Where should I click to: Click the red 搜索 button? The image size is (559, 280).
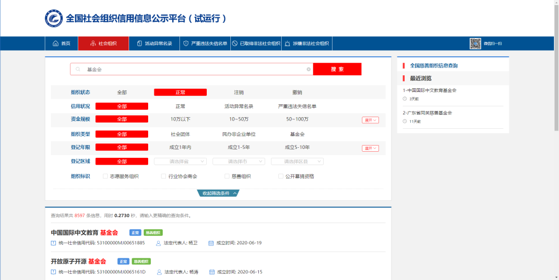pos(337,69)
